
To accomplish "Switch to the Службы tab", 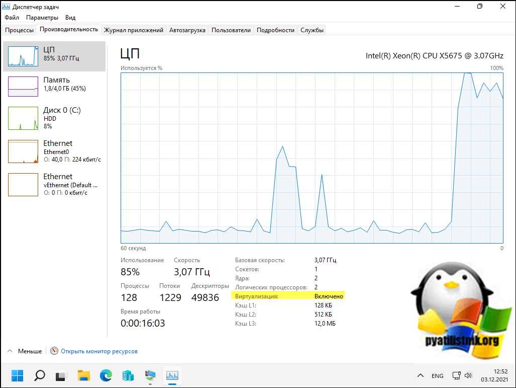I will (x=312, y=30).
